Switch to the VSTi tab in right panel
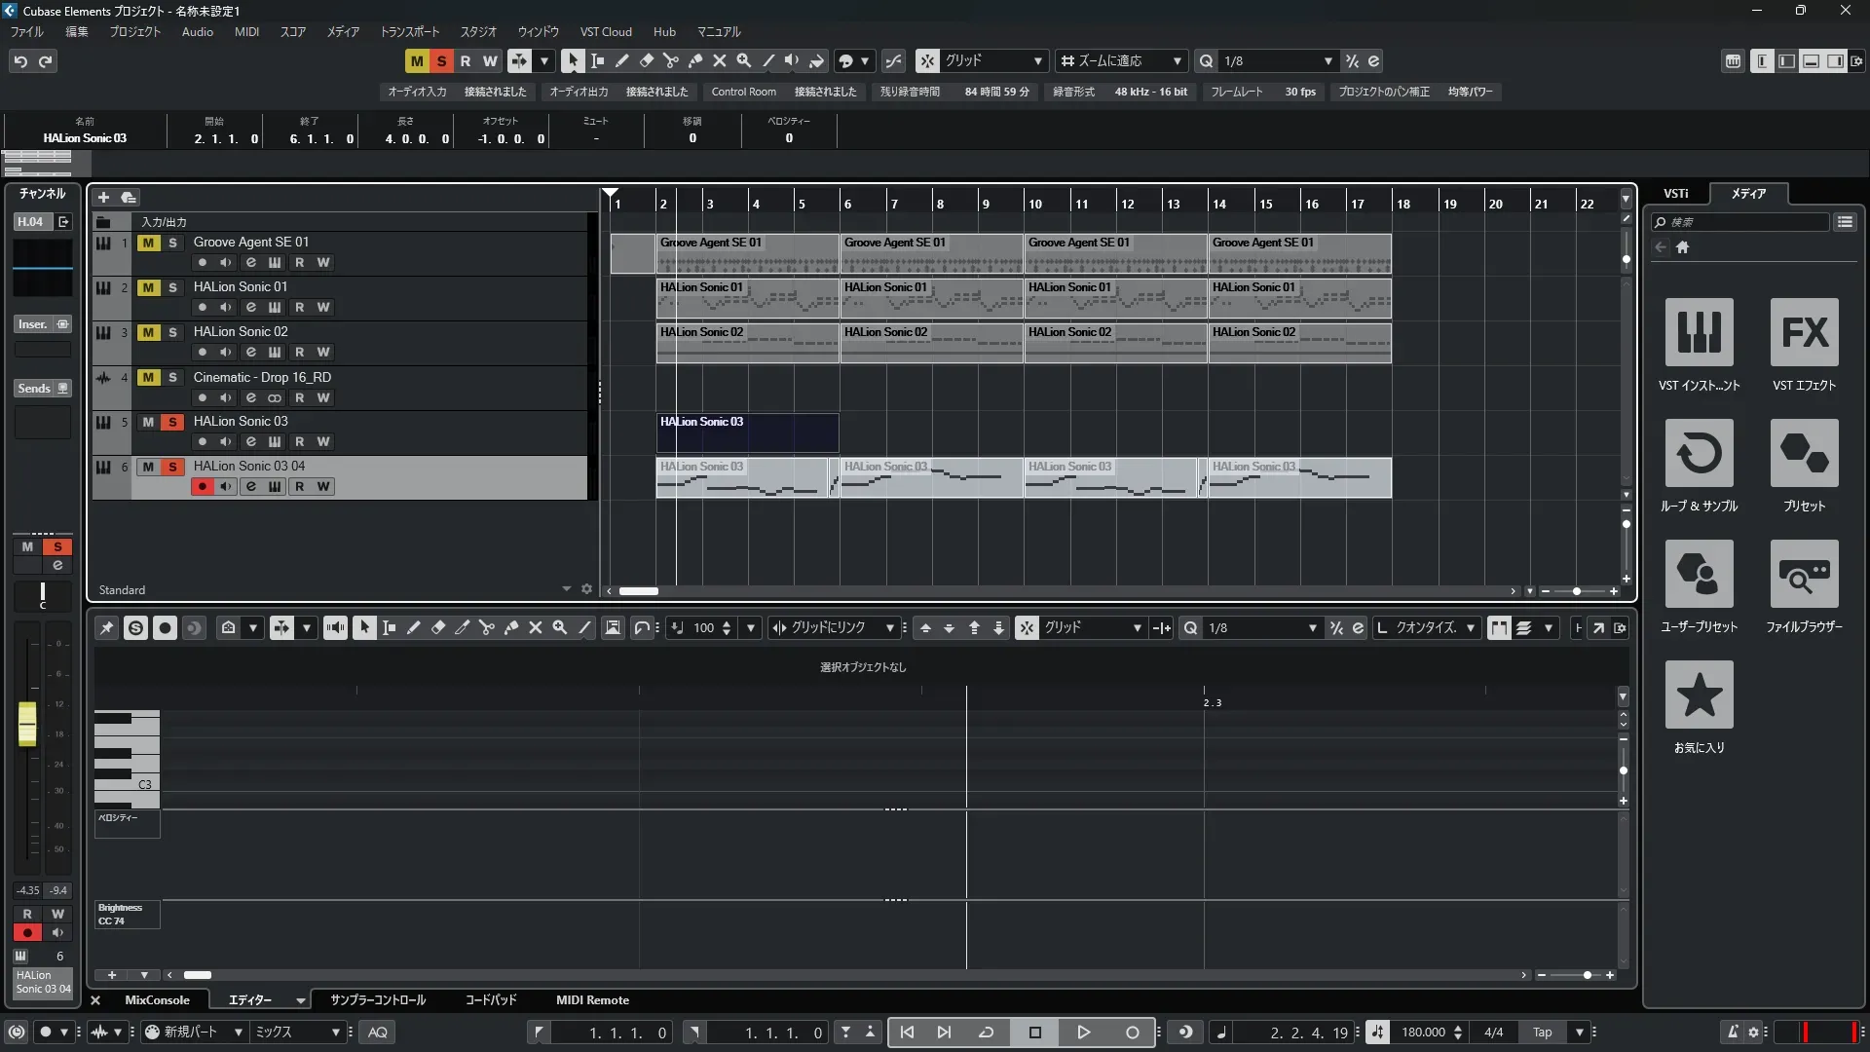The height and width of the screenshot is (1052, 1870). tap(1675, 193)
